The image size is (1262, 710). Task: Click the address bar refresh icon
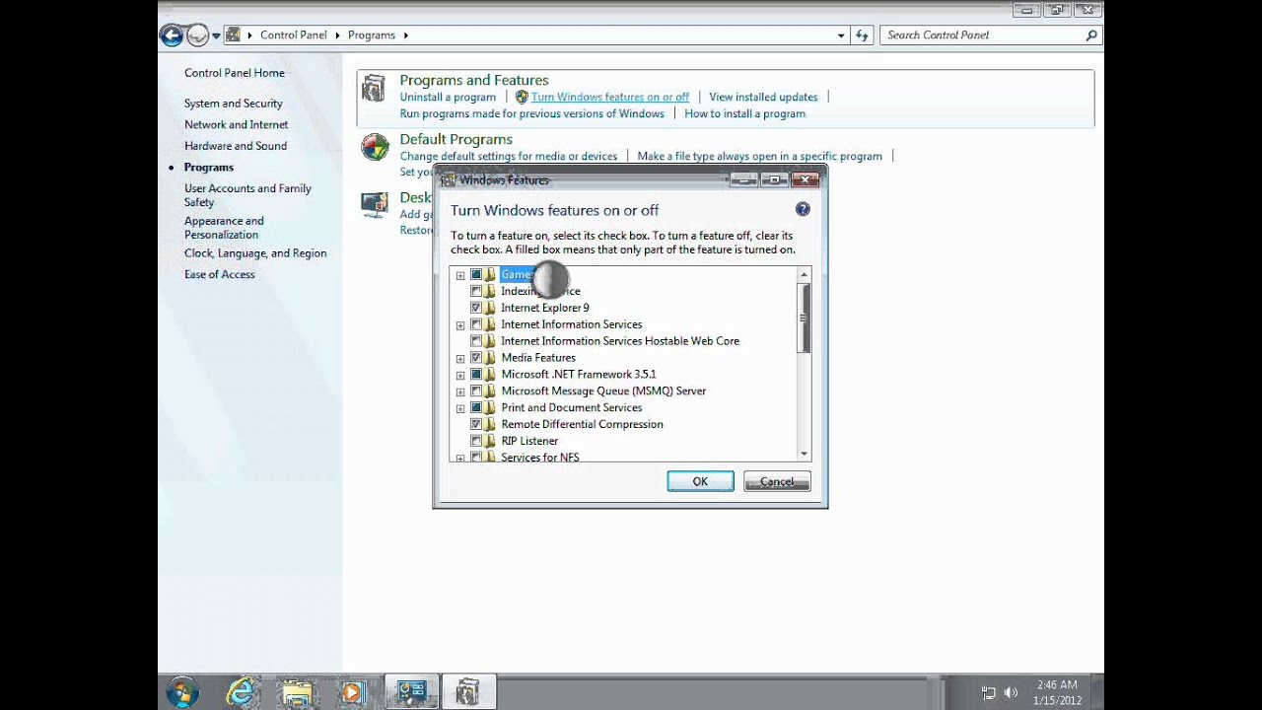pyautogui.click(x=862, y=35)
